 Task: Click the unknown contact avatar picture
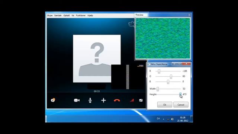coord(97,59)
